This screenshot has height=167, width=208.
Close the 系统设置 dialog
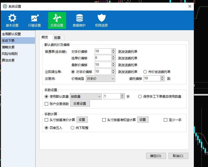pyautogui.click(x=190, y=6)
